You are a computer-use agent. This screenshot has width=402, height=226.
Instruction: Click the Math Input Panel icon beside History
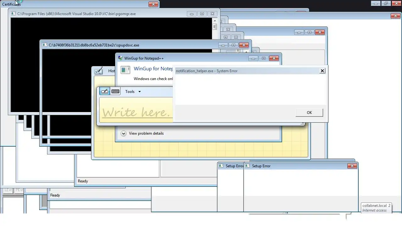99,71
